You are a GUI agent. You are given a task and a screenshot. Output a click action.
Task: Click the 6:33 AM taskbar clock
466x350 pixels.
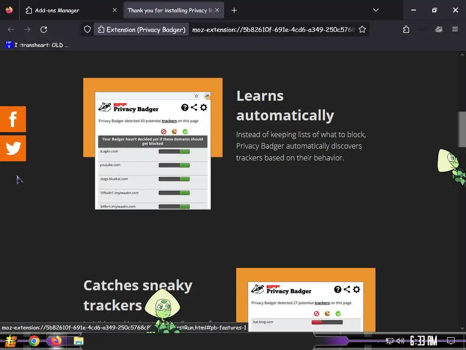point(424,341)
